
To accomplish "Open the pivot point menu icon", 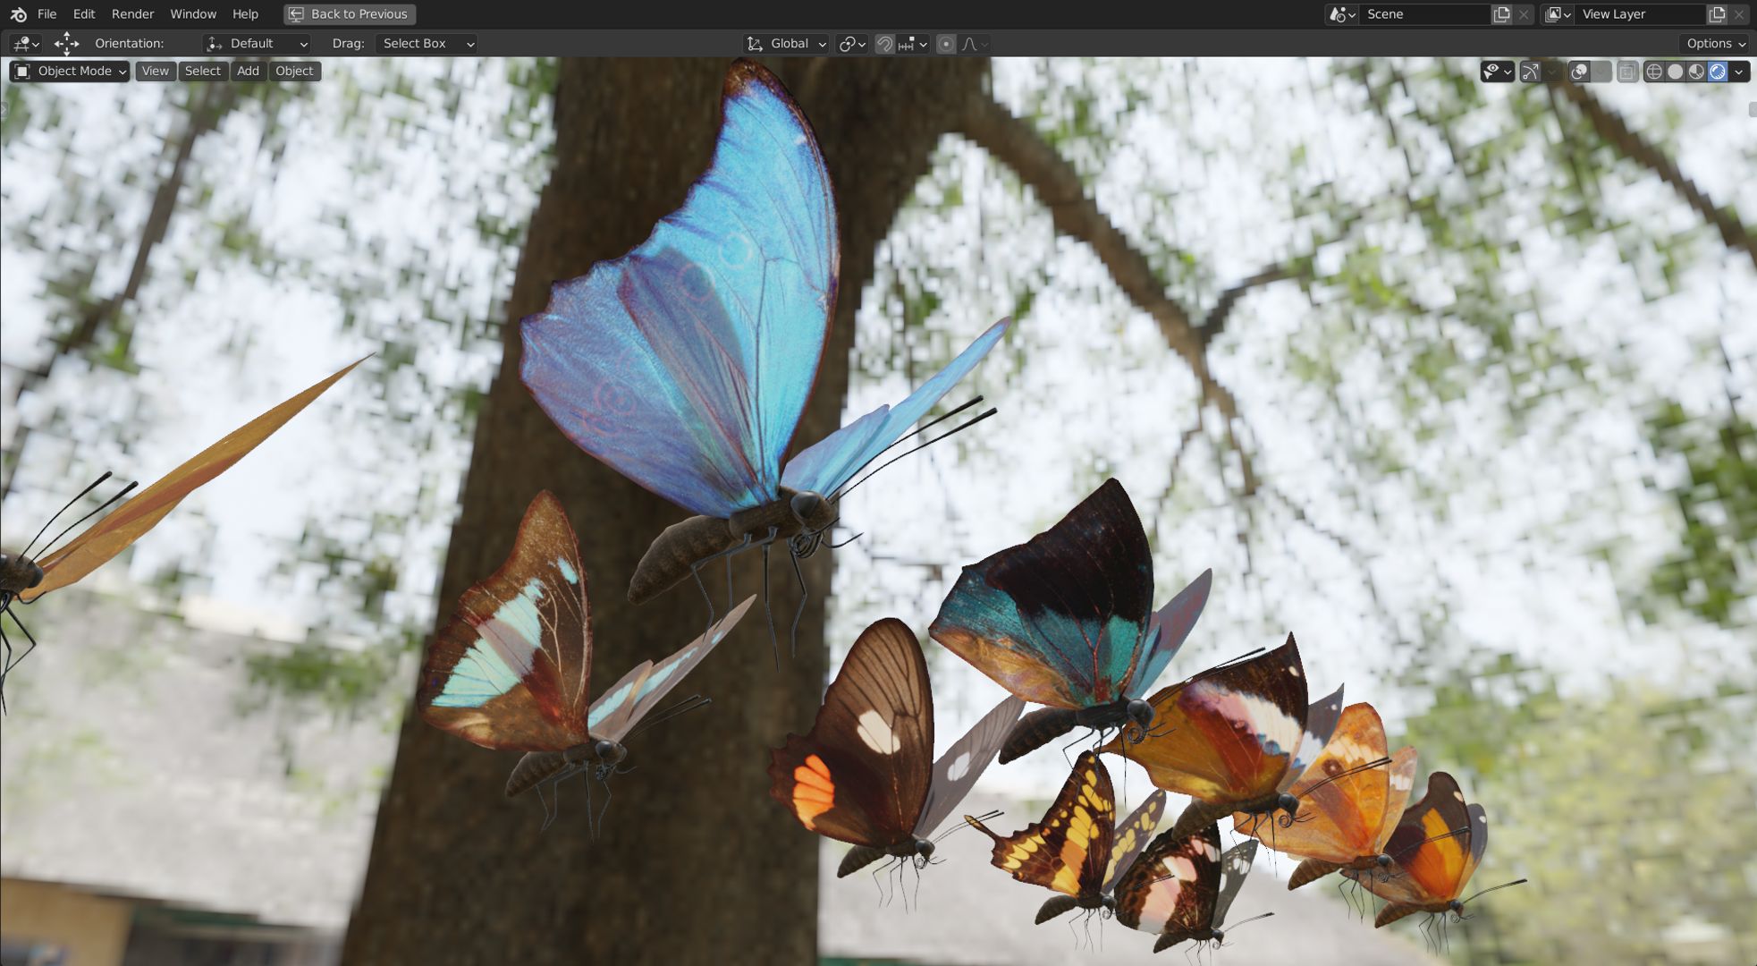I will click(x=851, y=44).
